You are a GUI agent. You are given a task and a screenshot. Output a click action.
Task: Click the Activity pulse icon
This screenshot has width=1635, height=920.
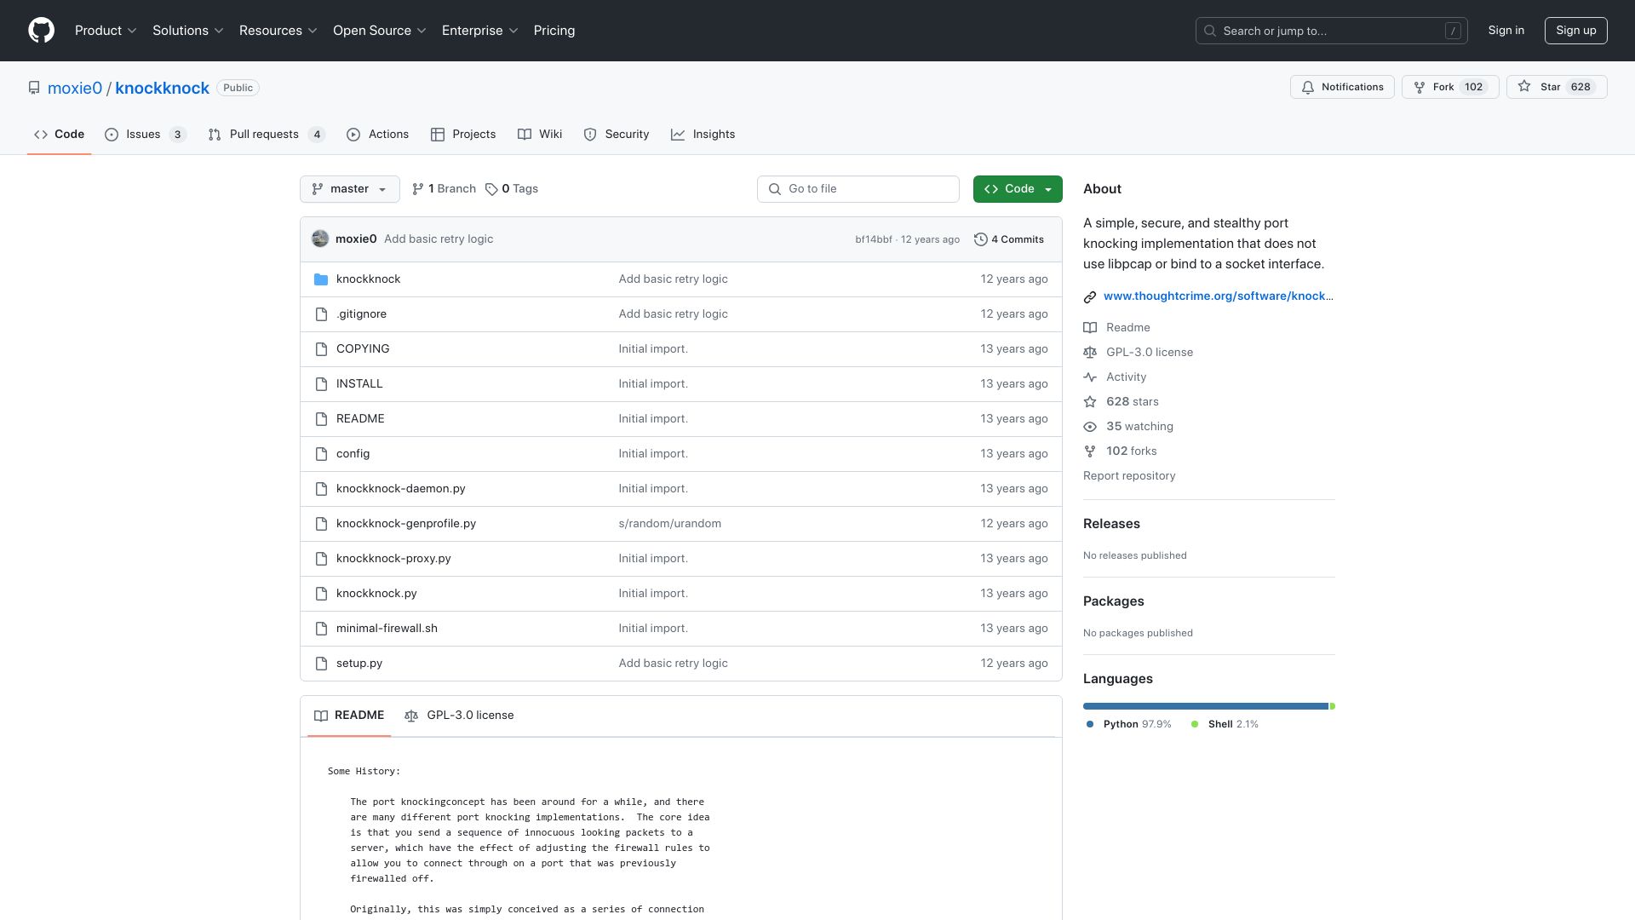[1090, 377]
